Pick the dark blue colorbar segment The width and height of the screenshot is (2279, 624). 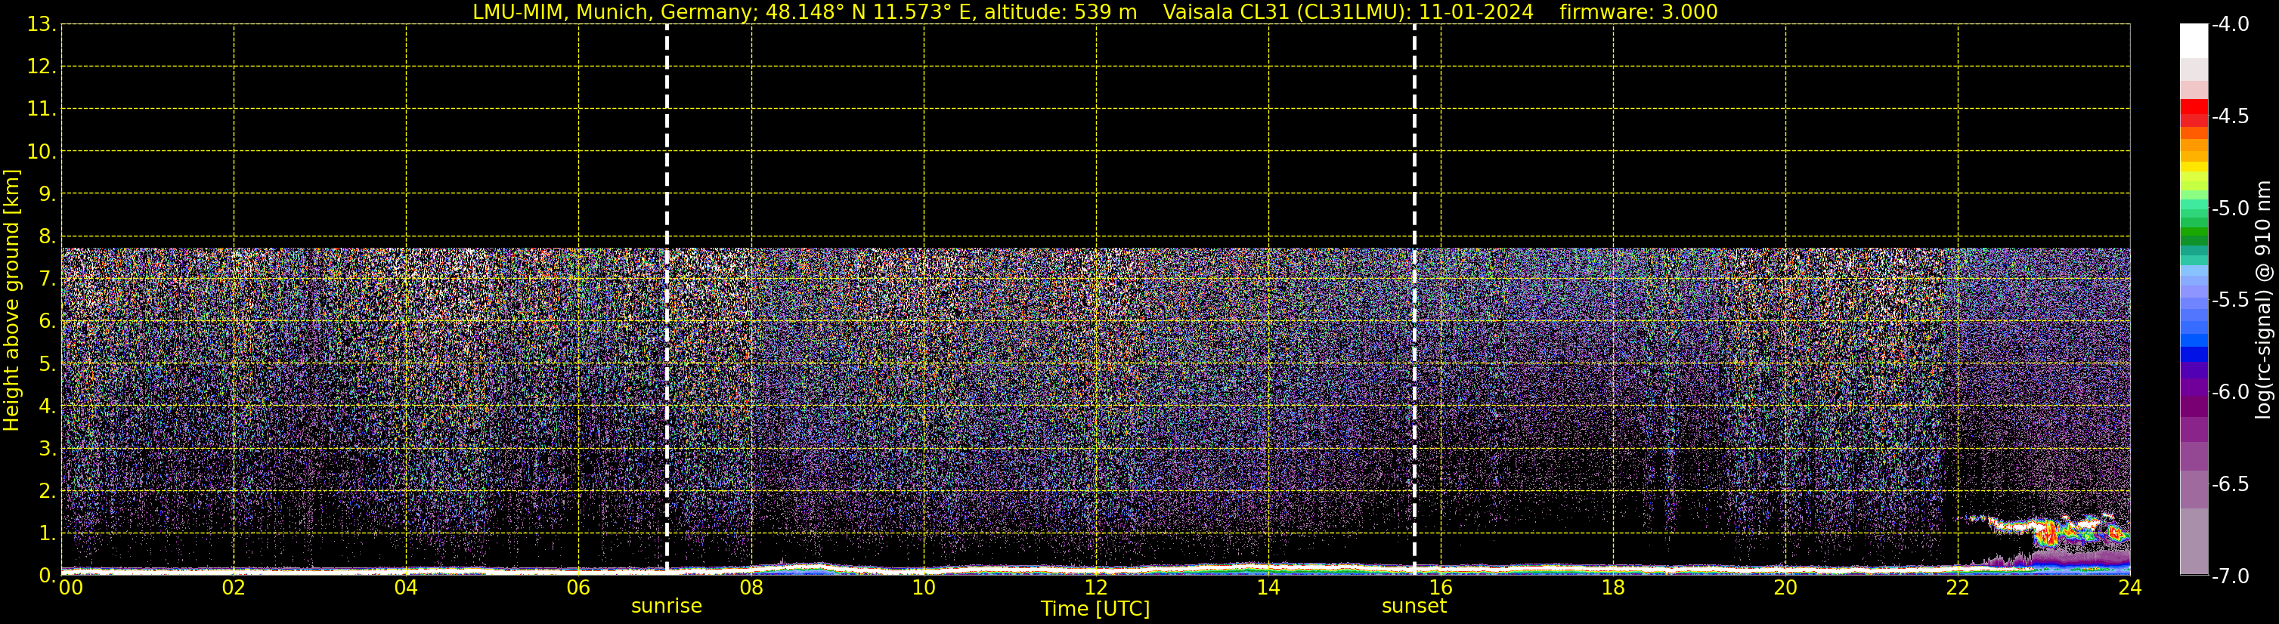point(2193,354)
